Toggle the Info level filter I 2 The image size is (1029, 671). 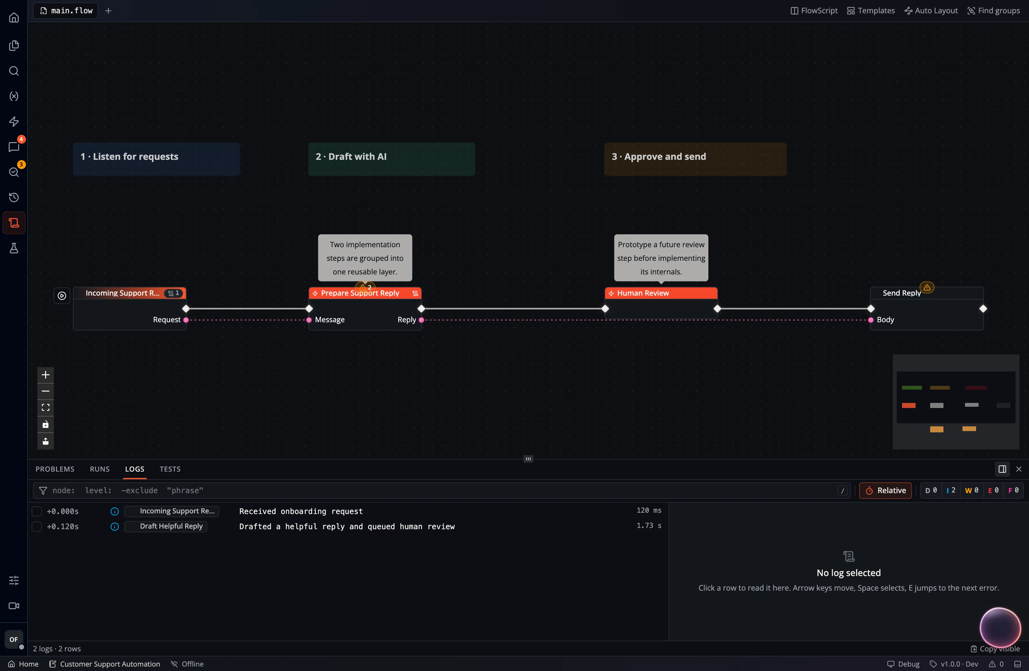(x=951, y=490)
